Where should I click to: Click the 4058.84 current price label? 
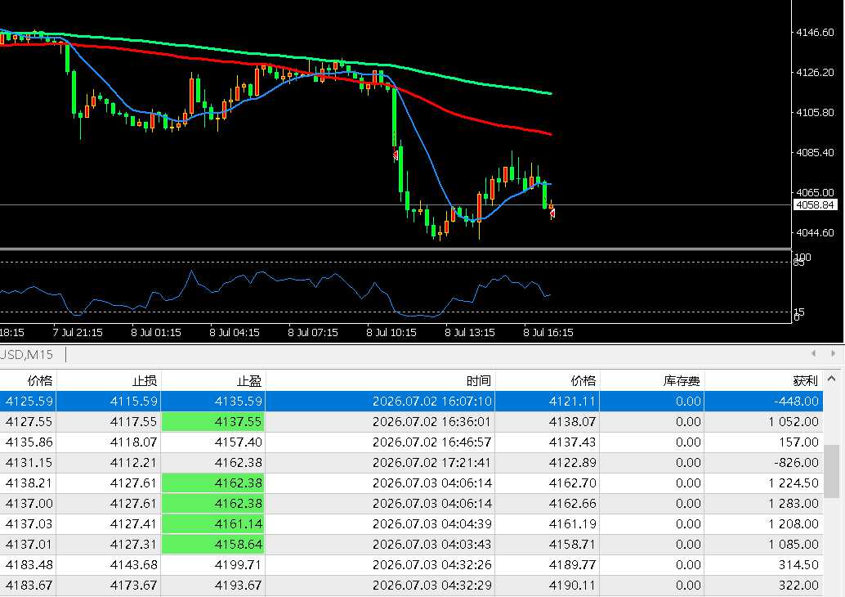[x=815, y=205]
